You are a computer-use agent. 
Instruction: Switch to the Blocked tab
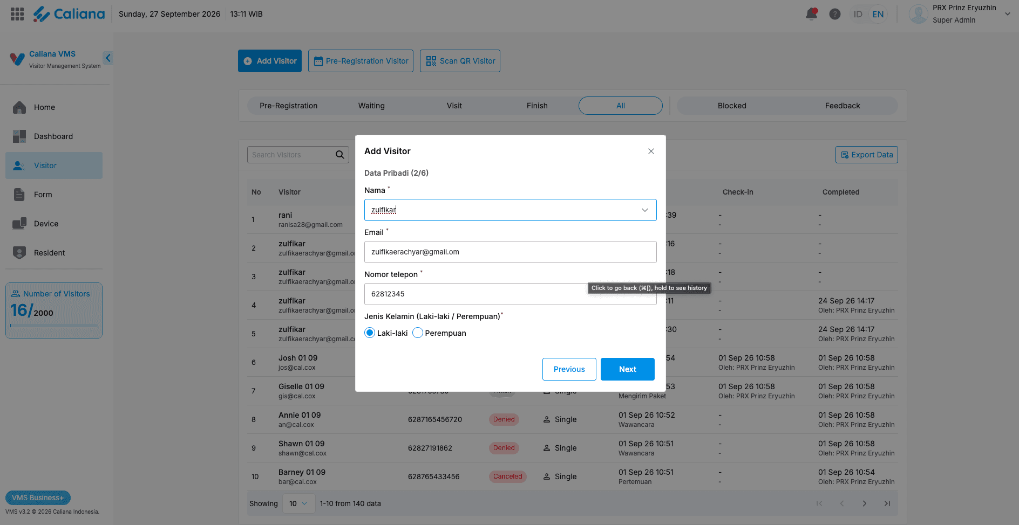tap(732, 106)
